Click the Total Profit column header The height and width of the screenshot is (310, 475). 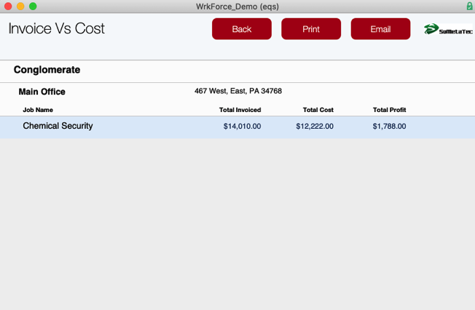click(389, 110)
